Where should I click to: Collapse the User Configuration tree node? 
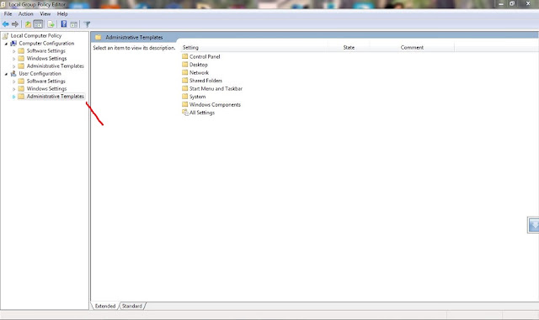pyautogui.click(x=6, y=74)
